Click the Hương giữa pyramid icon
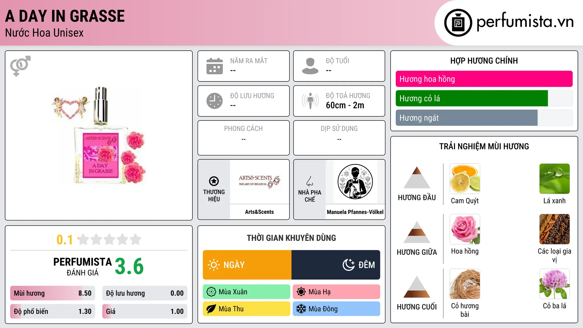Screen dimensions: 583x328 (417, 232)
